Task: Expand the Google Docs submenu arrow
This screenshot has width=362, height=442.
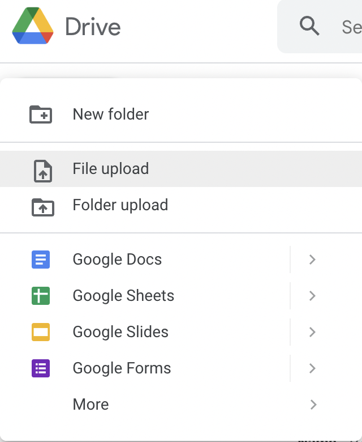Action: pyautogui.click(x=312, y=260)
